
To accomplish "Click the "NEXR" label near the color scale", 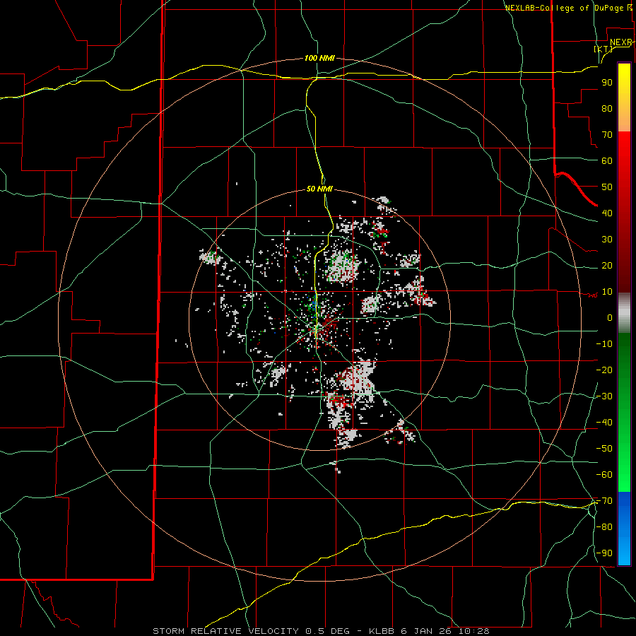I will click(x=621, y=42).
